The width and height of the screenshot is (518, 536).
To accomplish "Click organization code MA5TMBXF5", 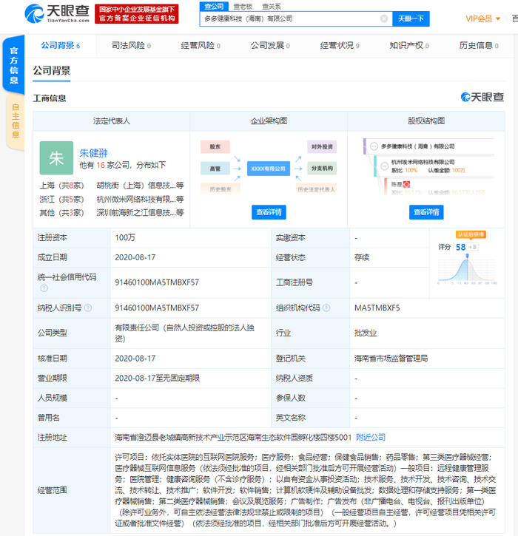I will pos(377,308).
